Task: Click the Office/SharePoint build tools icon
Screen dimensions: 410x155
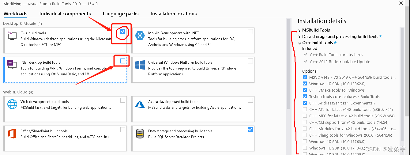Action: (12, 134)
